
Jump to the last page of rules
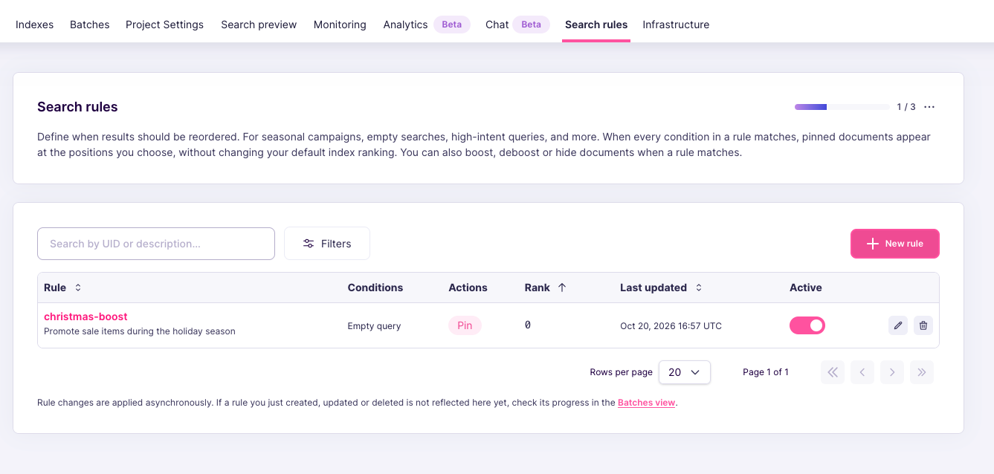coord(922,372)
